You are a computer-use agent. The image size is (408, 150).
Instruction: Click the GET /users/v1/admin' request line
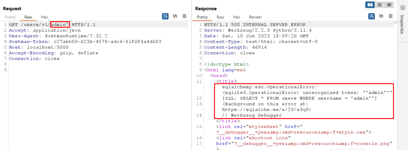click(52, 24)
